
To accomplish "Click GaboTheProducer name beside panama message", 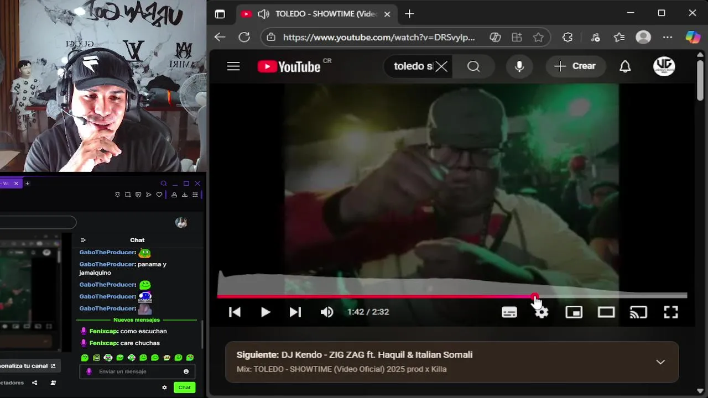I will 107,264.
